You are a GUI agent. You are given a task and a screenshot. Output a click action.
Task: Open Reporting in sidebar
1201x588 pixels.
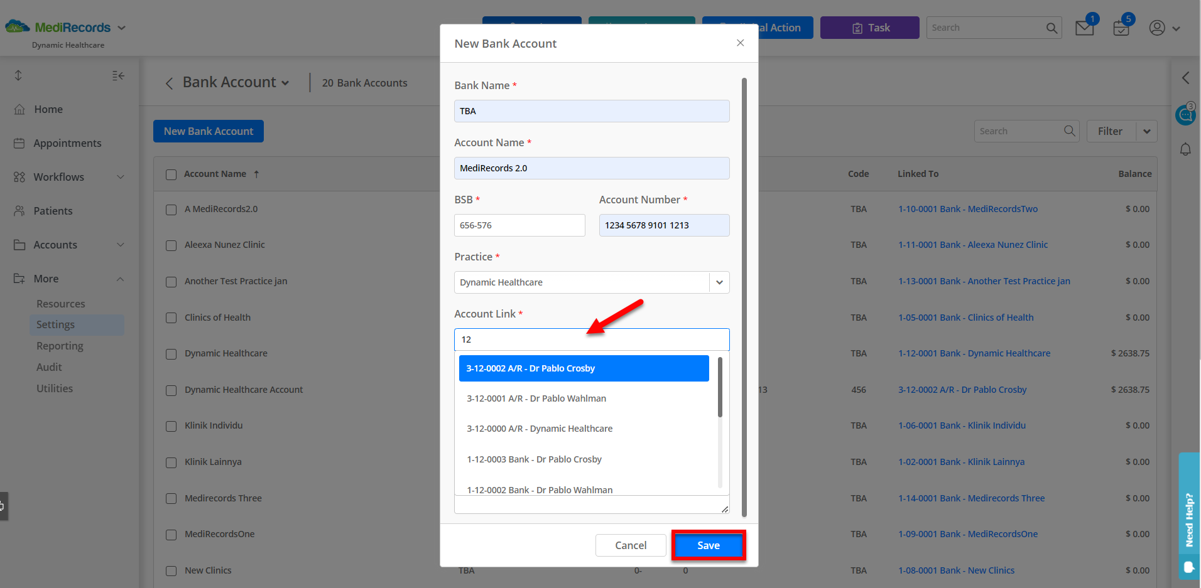click(60, 346)
